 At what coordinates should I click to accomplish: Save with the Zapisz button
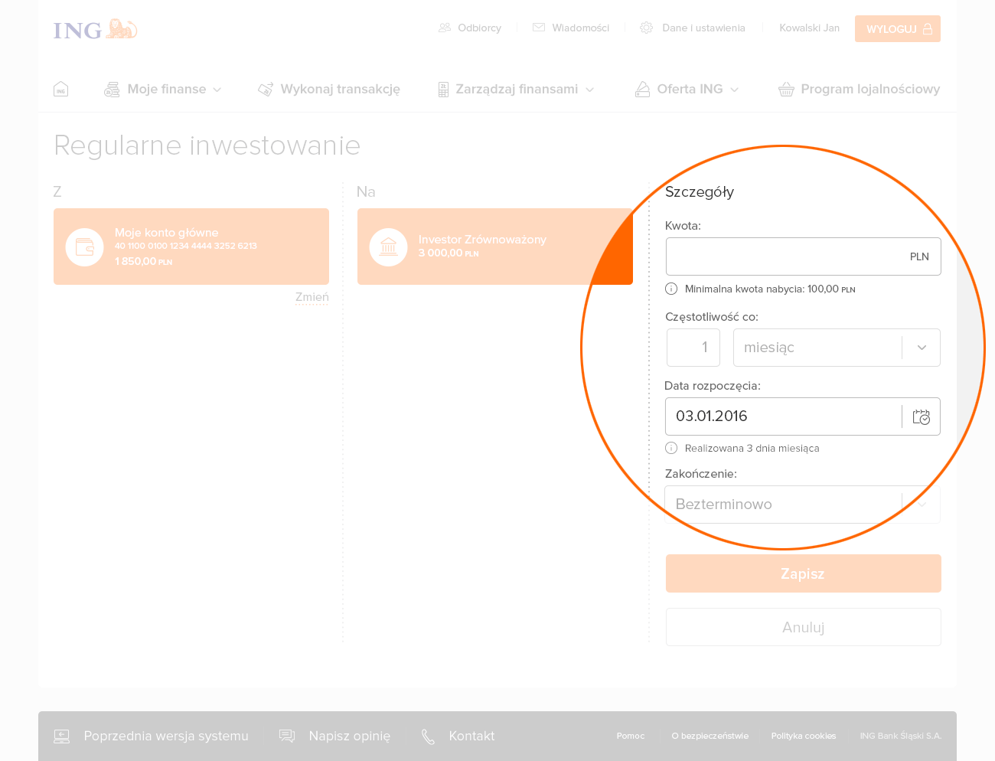click(x=803, y=573)
